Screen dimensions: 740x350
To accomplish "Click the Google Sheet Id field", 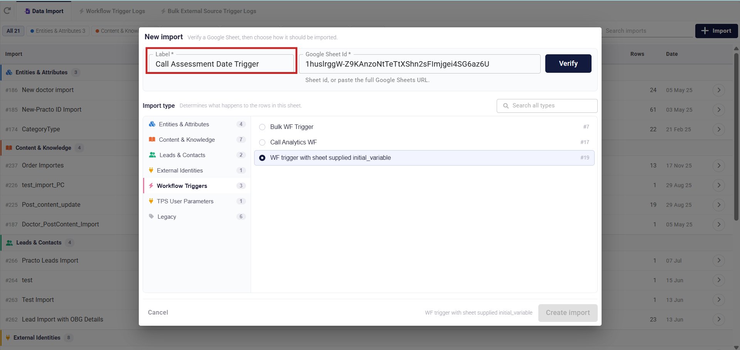I will pyautogui.click(x=420, y=64).
